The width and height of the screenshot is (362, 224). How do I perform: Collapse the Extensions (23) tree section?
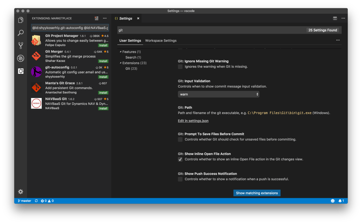[121, 63]
